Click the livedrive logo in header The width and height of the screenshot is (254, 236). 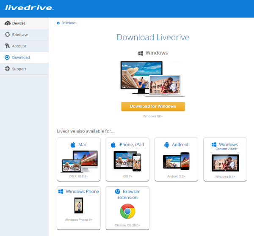(29, 8)
